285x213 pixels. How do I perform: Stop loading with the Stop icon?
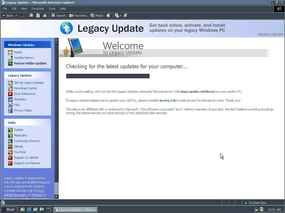coord(31,16)
